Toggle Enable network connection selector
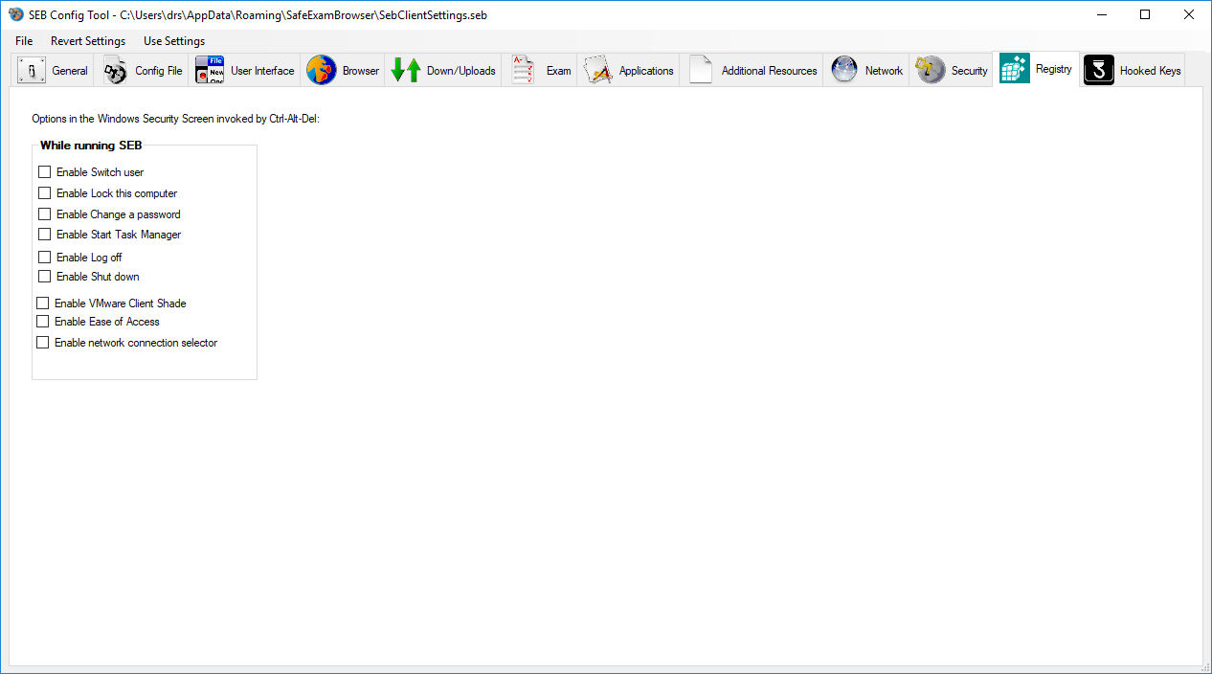The width and height of the screenshot is (1212, 674). (x=42, y=343)
